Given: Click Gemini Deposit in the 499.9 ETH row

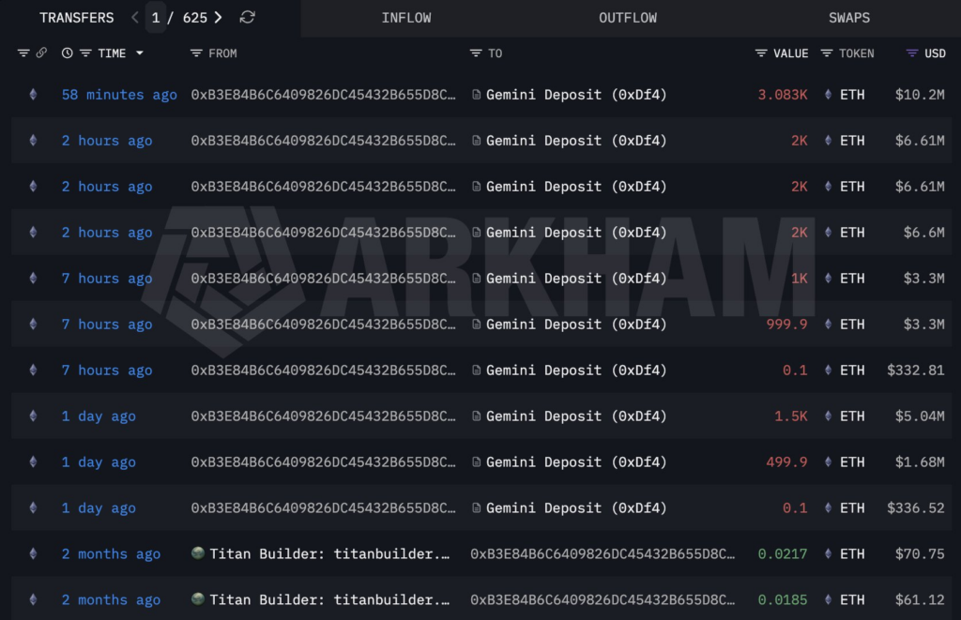Looking at the screenshot, I should click(575, 461).
